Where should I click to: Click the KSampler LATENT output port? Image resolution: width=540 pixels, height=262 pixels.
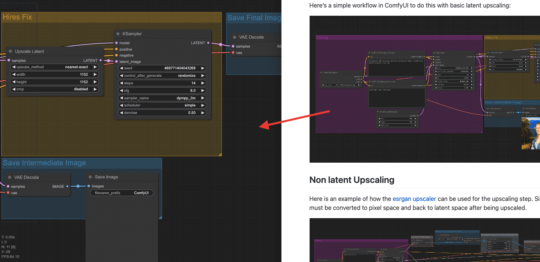coord(208,43)
